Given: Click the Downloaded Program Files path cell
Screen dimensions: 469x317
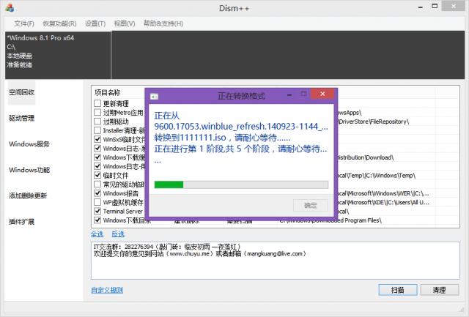Looking at the screenshot, I should pos(330,220).
